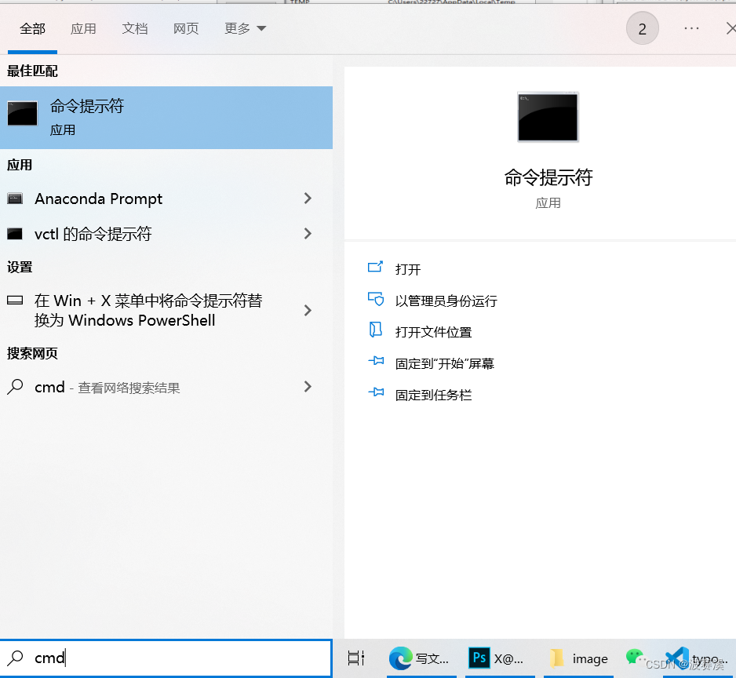This screenshot has width=736, height=678.
Task: Click the pin icon beside 固定到“开始”屏幕
Action: tap(376, 361)
